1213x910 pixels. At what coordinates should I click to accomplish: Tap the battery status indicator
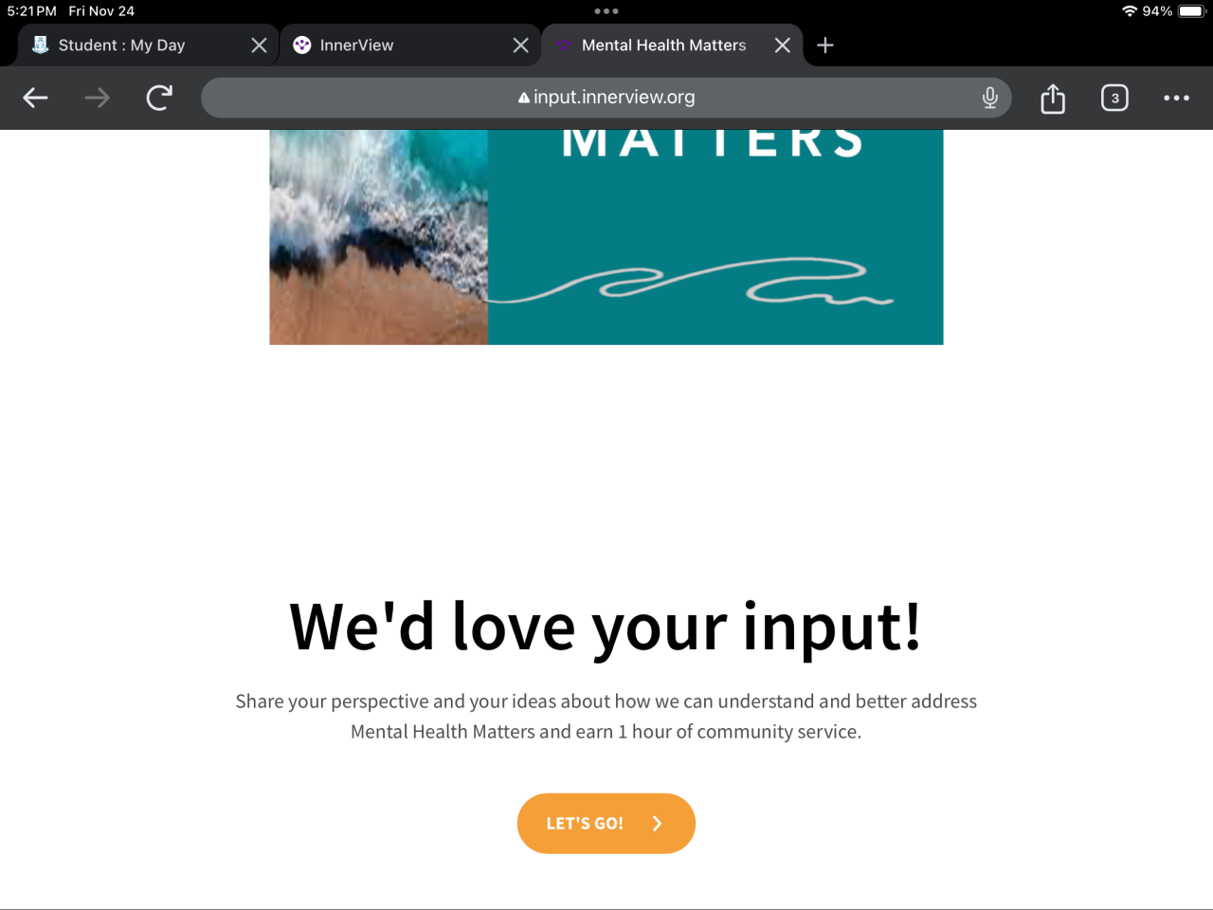pyautogui.click(x=1191, y=11)
